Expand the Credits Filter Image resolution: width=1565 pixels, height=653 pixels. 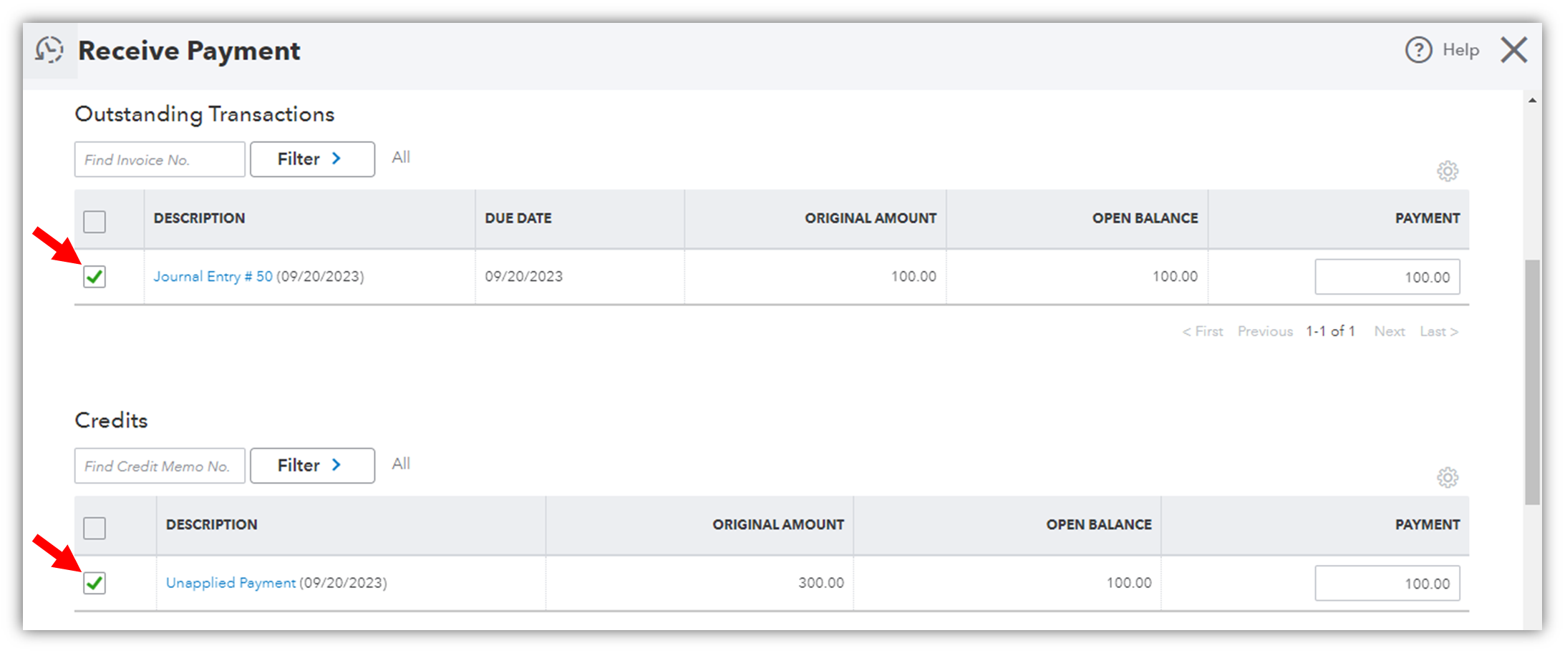(311, 466)
